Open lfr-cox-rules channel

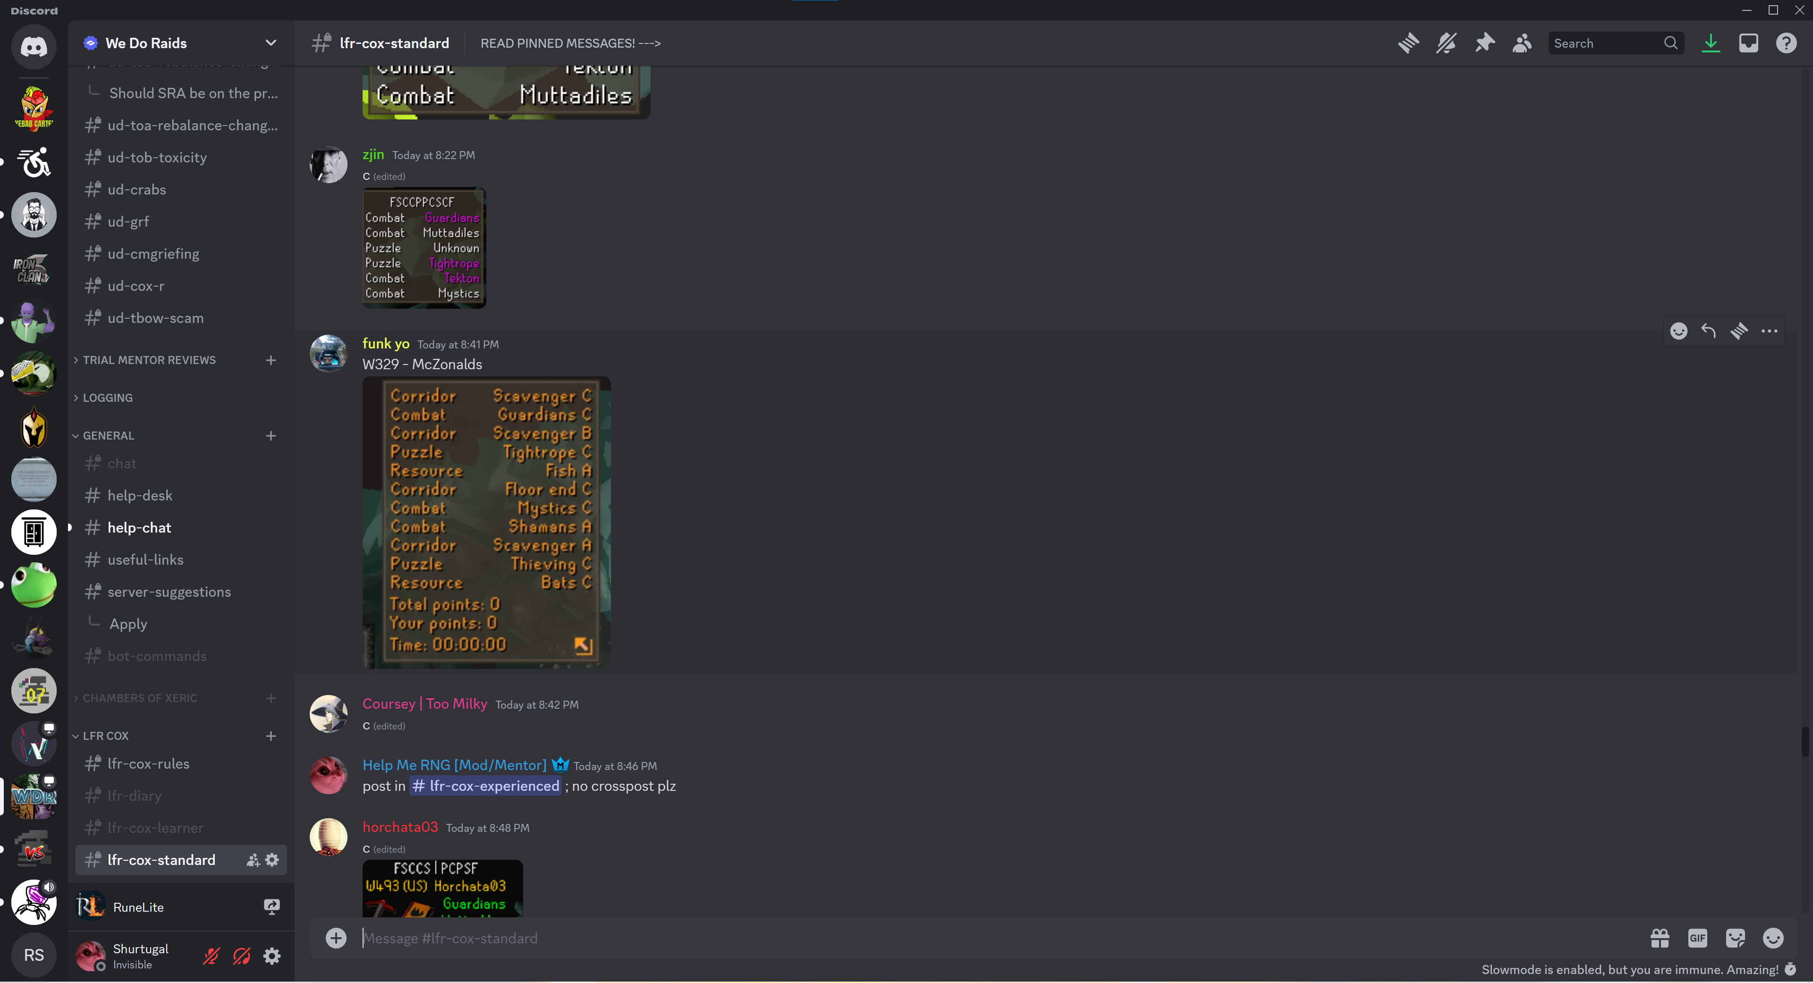click(x=181, y=763)
